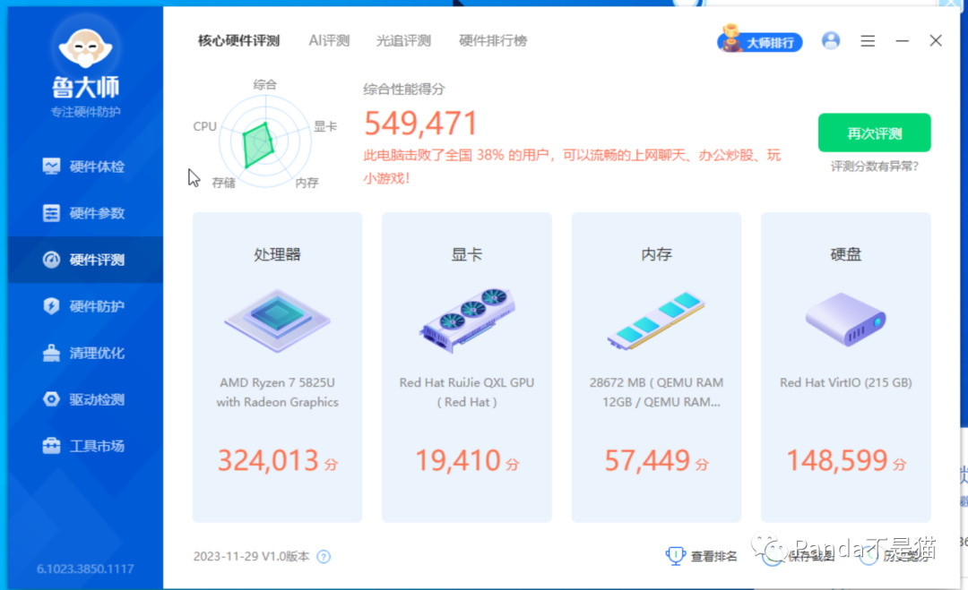Click the version help question-mark icon
968x590 pixels.
[x=324, y=557]
